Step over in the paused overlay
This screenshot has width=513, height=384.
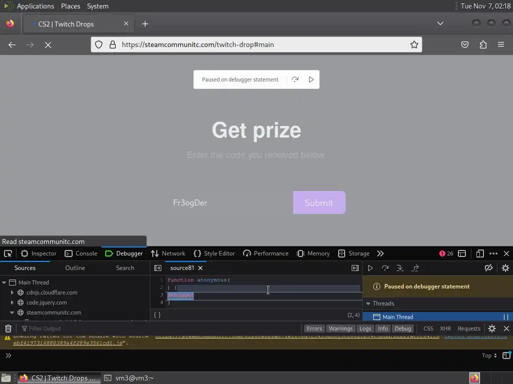(295, 79)
